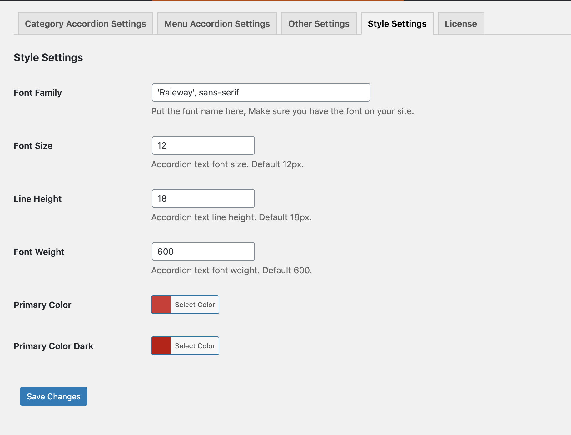Click the Font Size label

pyautogui.click(x=32, y=145)
